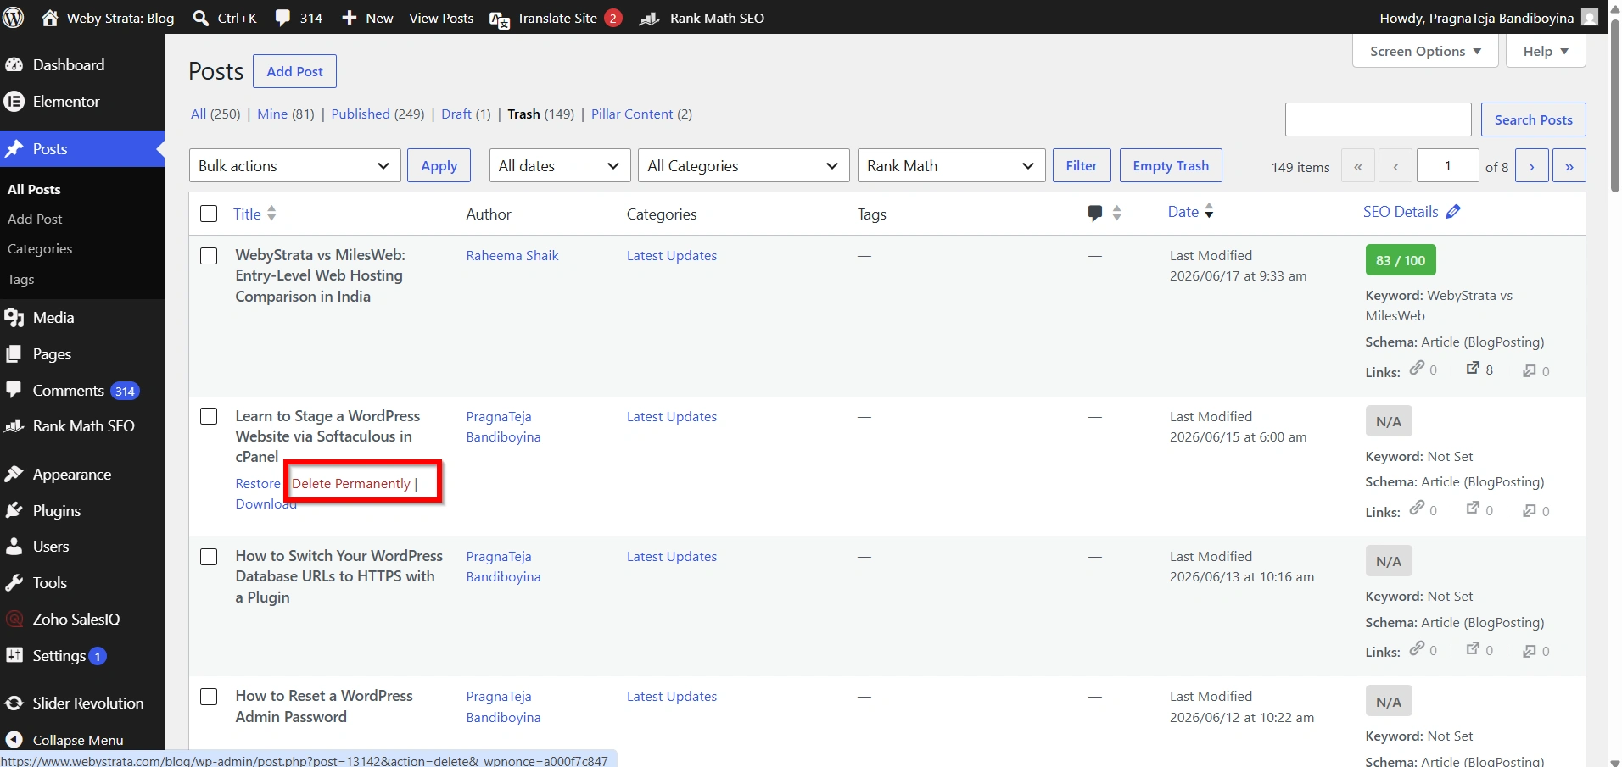
Task: Click the Users person icon
Action: [14, 547]
